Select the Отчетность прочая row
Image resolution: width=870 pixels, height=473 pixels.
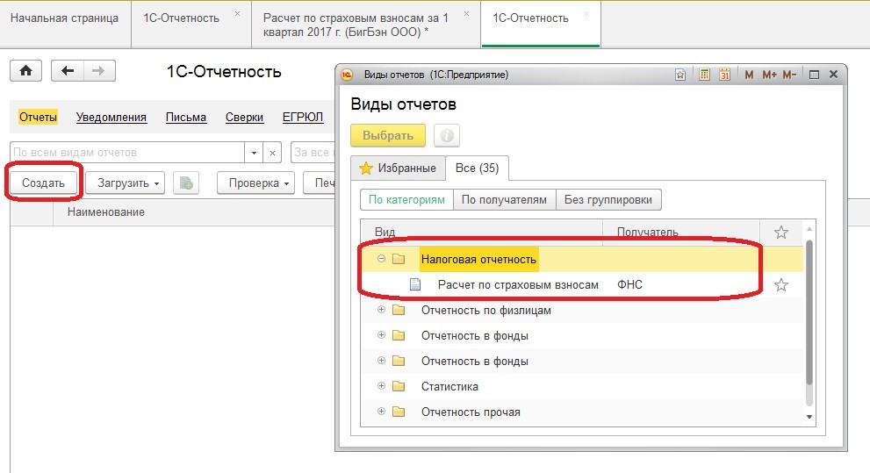(581, 412)
